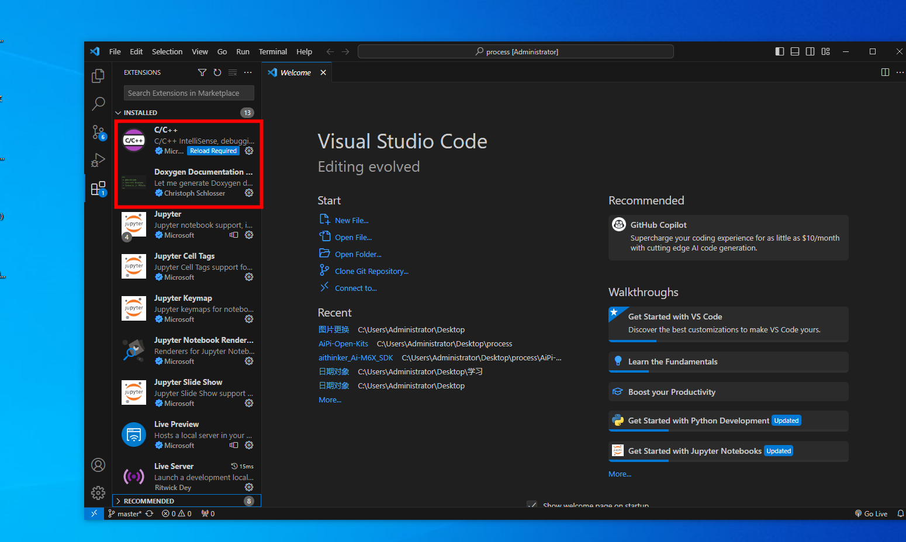
Task: Open notifications bell in status bar
Action: 901,513
